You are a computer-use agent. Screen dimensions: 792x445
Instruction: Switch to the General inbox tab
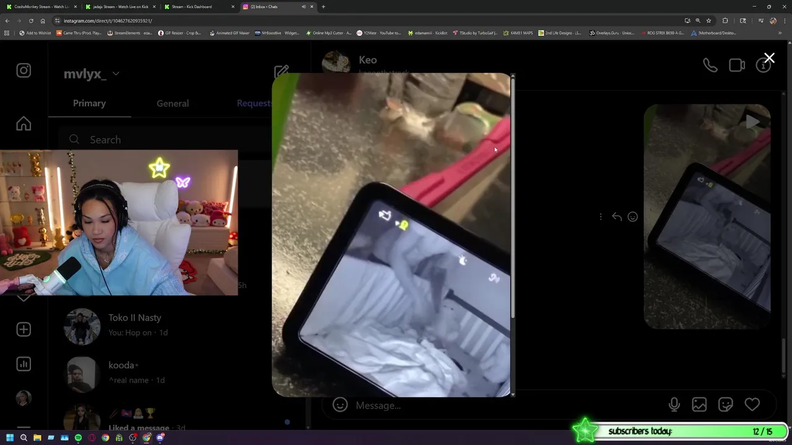click(173, 103)
